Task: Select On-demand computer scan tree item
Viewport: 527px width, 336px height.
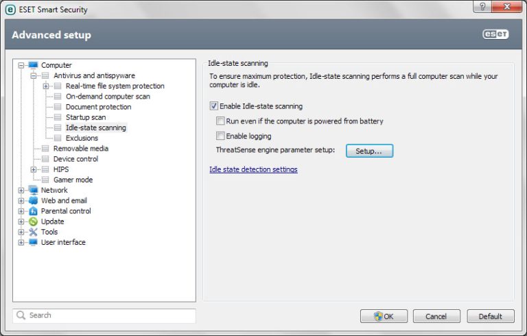Action: tap(108, 97)
